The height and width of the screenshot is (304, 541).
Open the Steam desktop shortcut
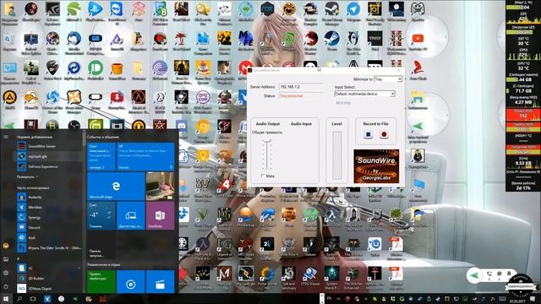tap(331, 41)
